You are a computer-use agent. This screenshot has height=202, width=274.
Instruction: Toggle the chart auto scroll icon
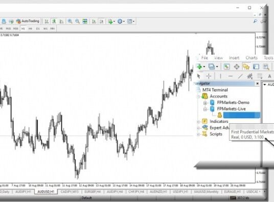[94, 21]
